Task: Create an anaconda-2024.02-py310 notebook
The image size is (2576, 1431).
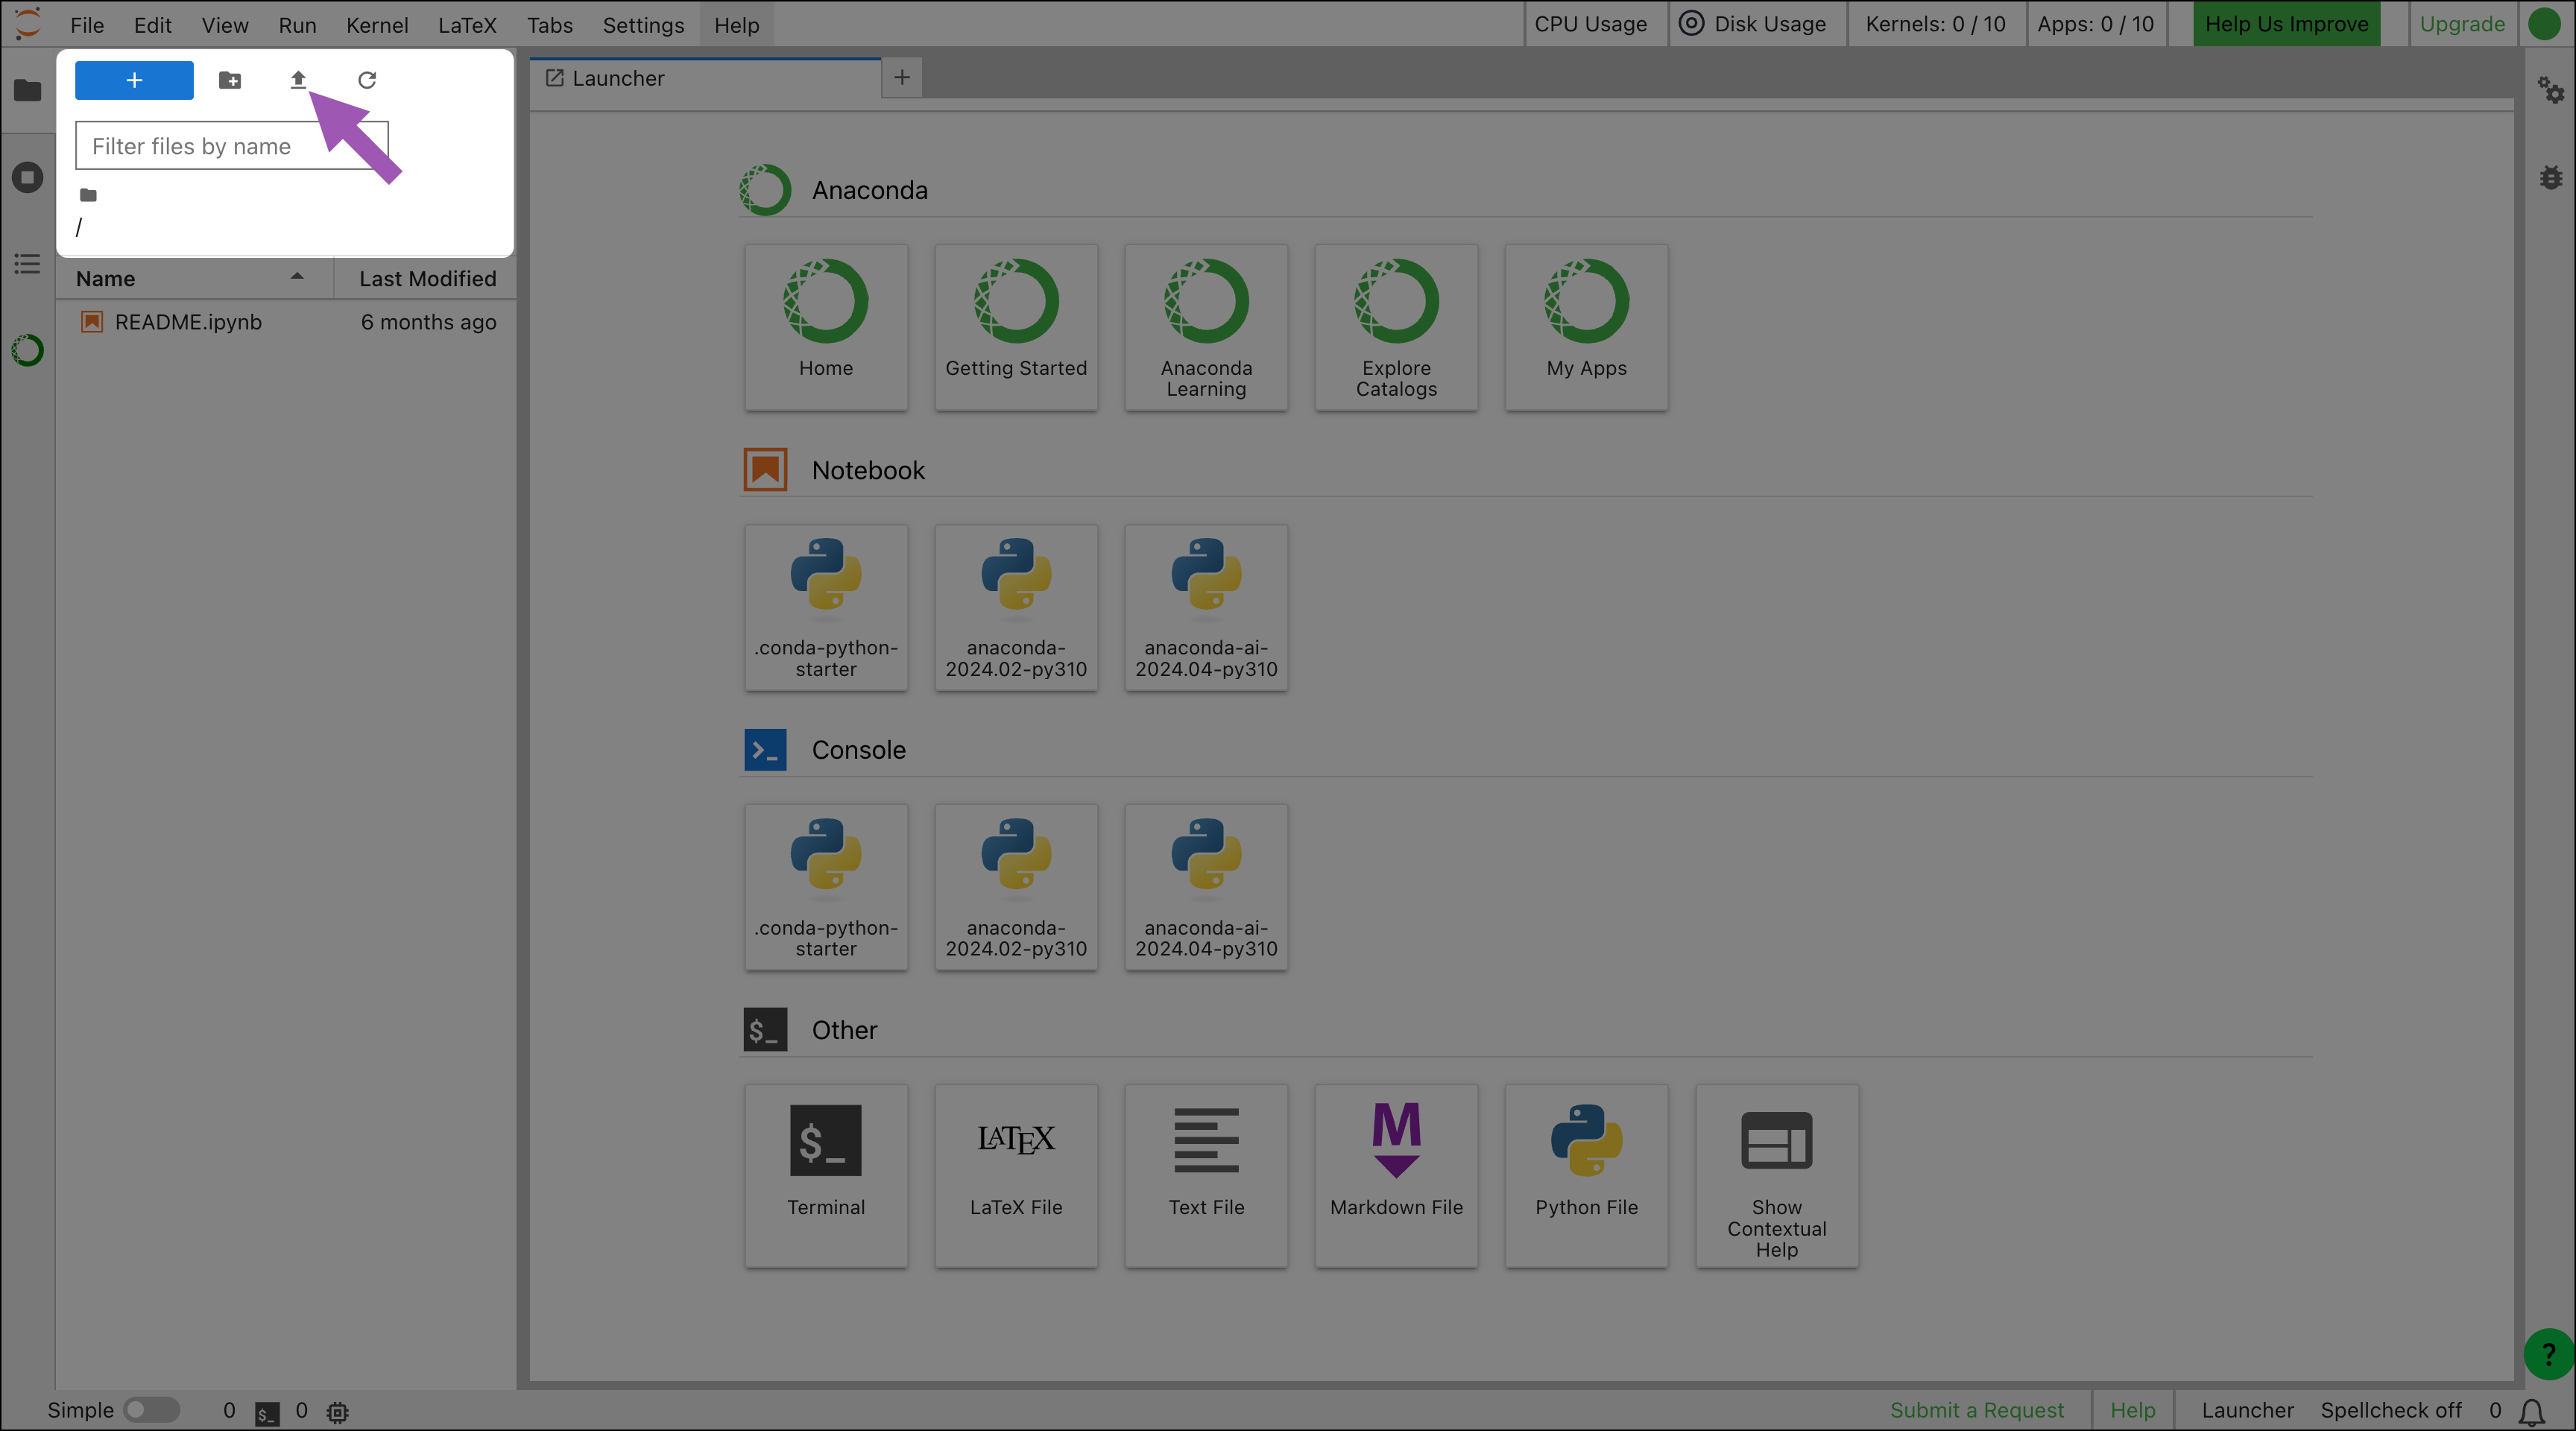Action: tap(1016, 607)
